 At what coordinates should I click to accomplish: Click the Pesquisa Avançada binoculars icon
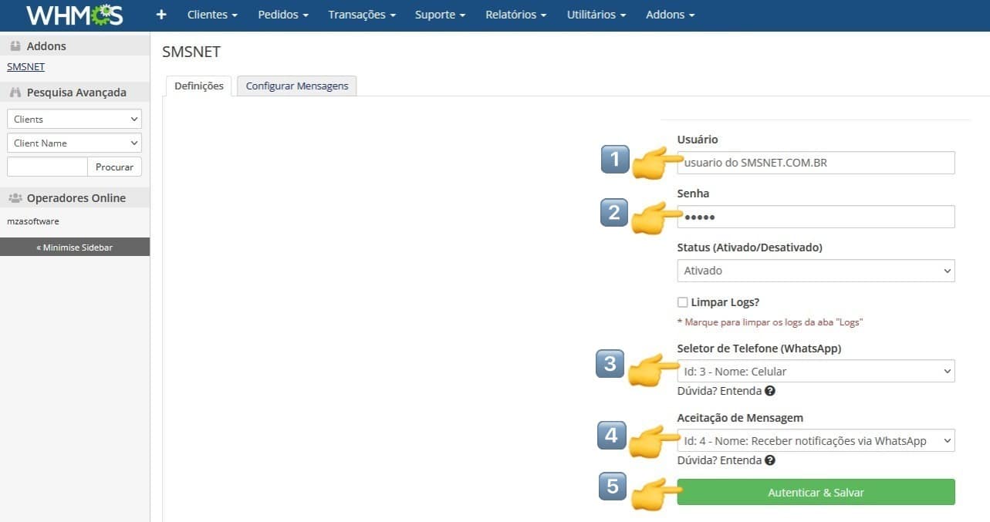(15, 93)
